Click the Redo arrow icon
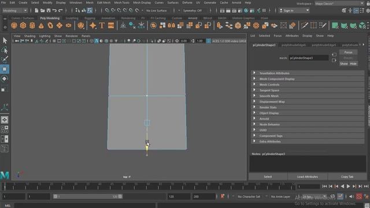370x208 pixels. [x=61, y=10]
